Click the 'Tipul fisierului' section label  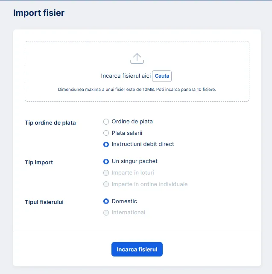44,202
